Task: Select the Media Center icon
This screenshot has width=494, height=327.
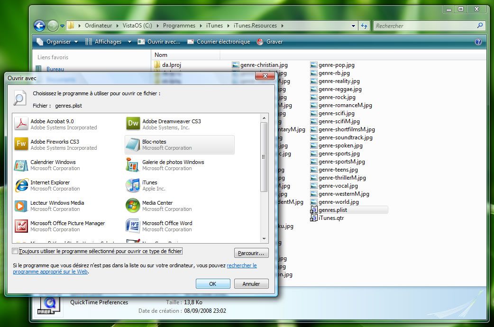Action: (133, 206)
